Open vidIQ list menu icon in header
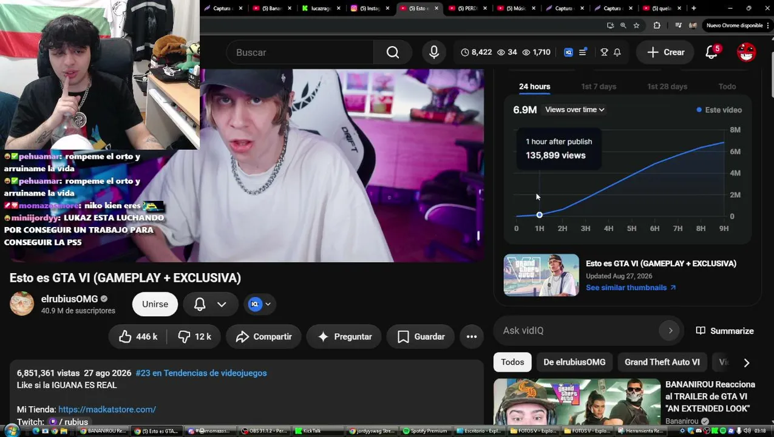This screenshot has height=437, width=774. 583,52
